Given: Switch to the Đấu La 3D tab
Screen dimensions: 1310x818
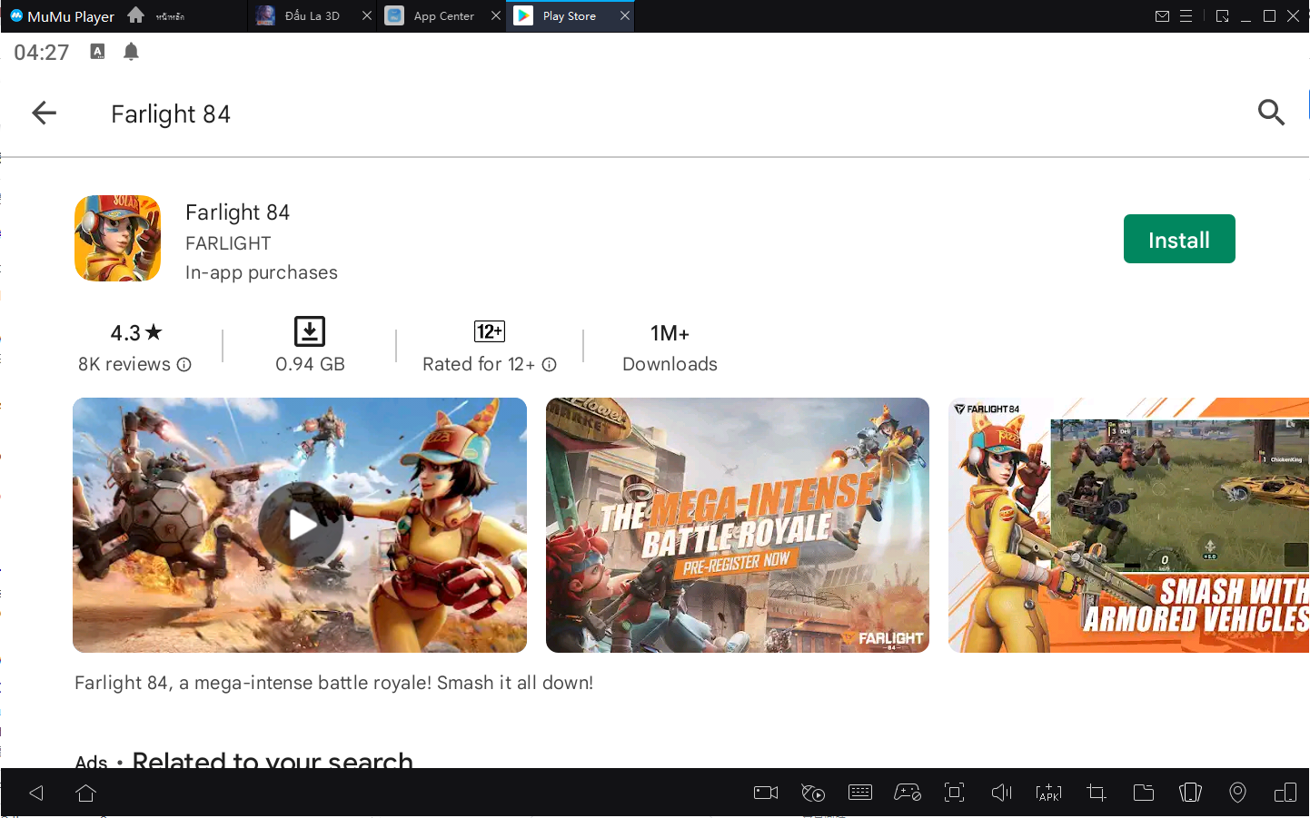Looking at the screenshot, I should pos(312,16).
